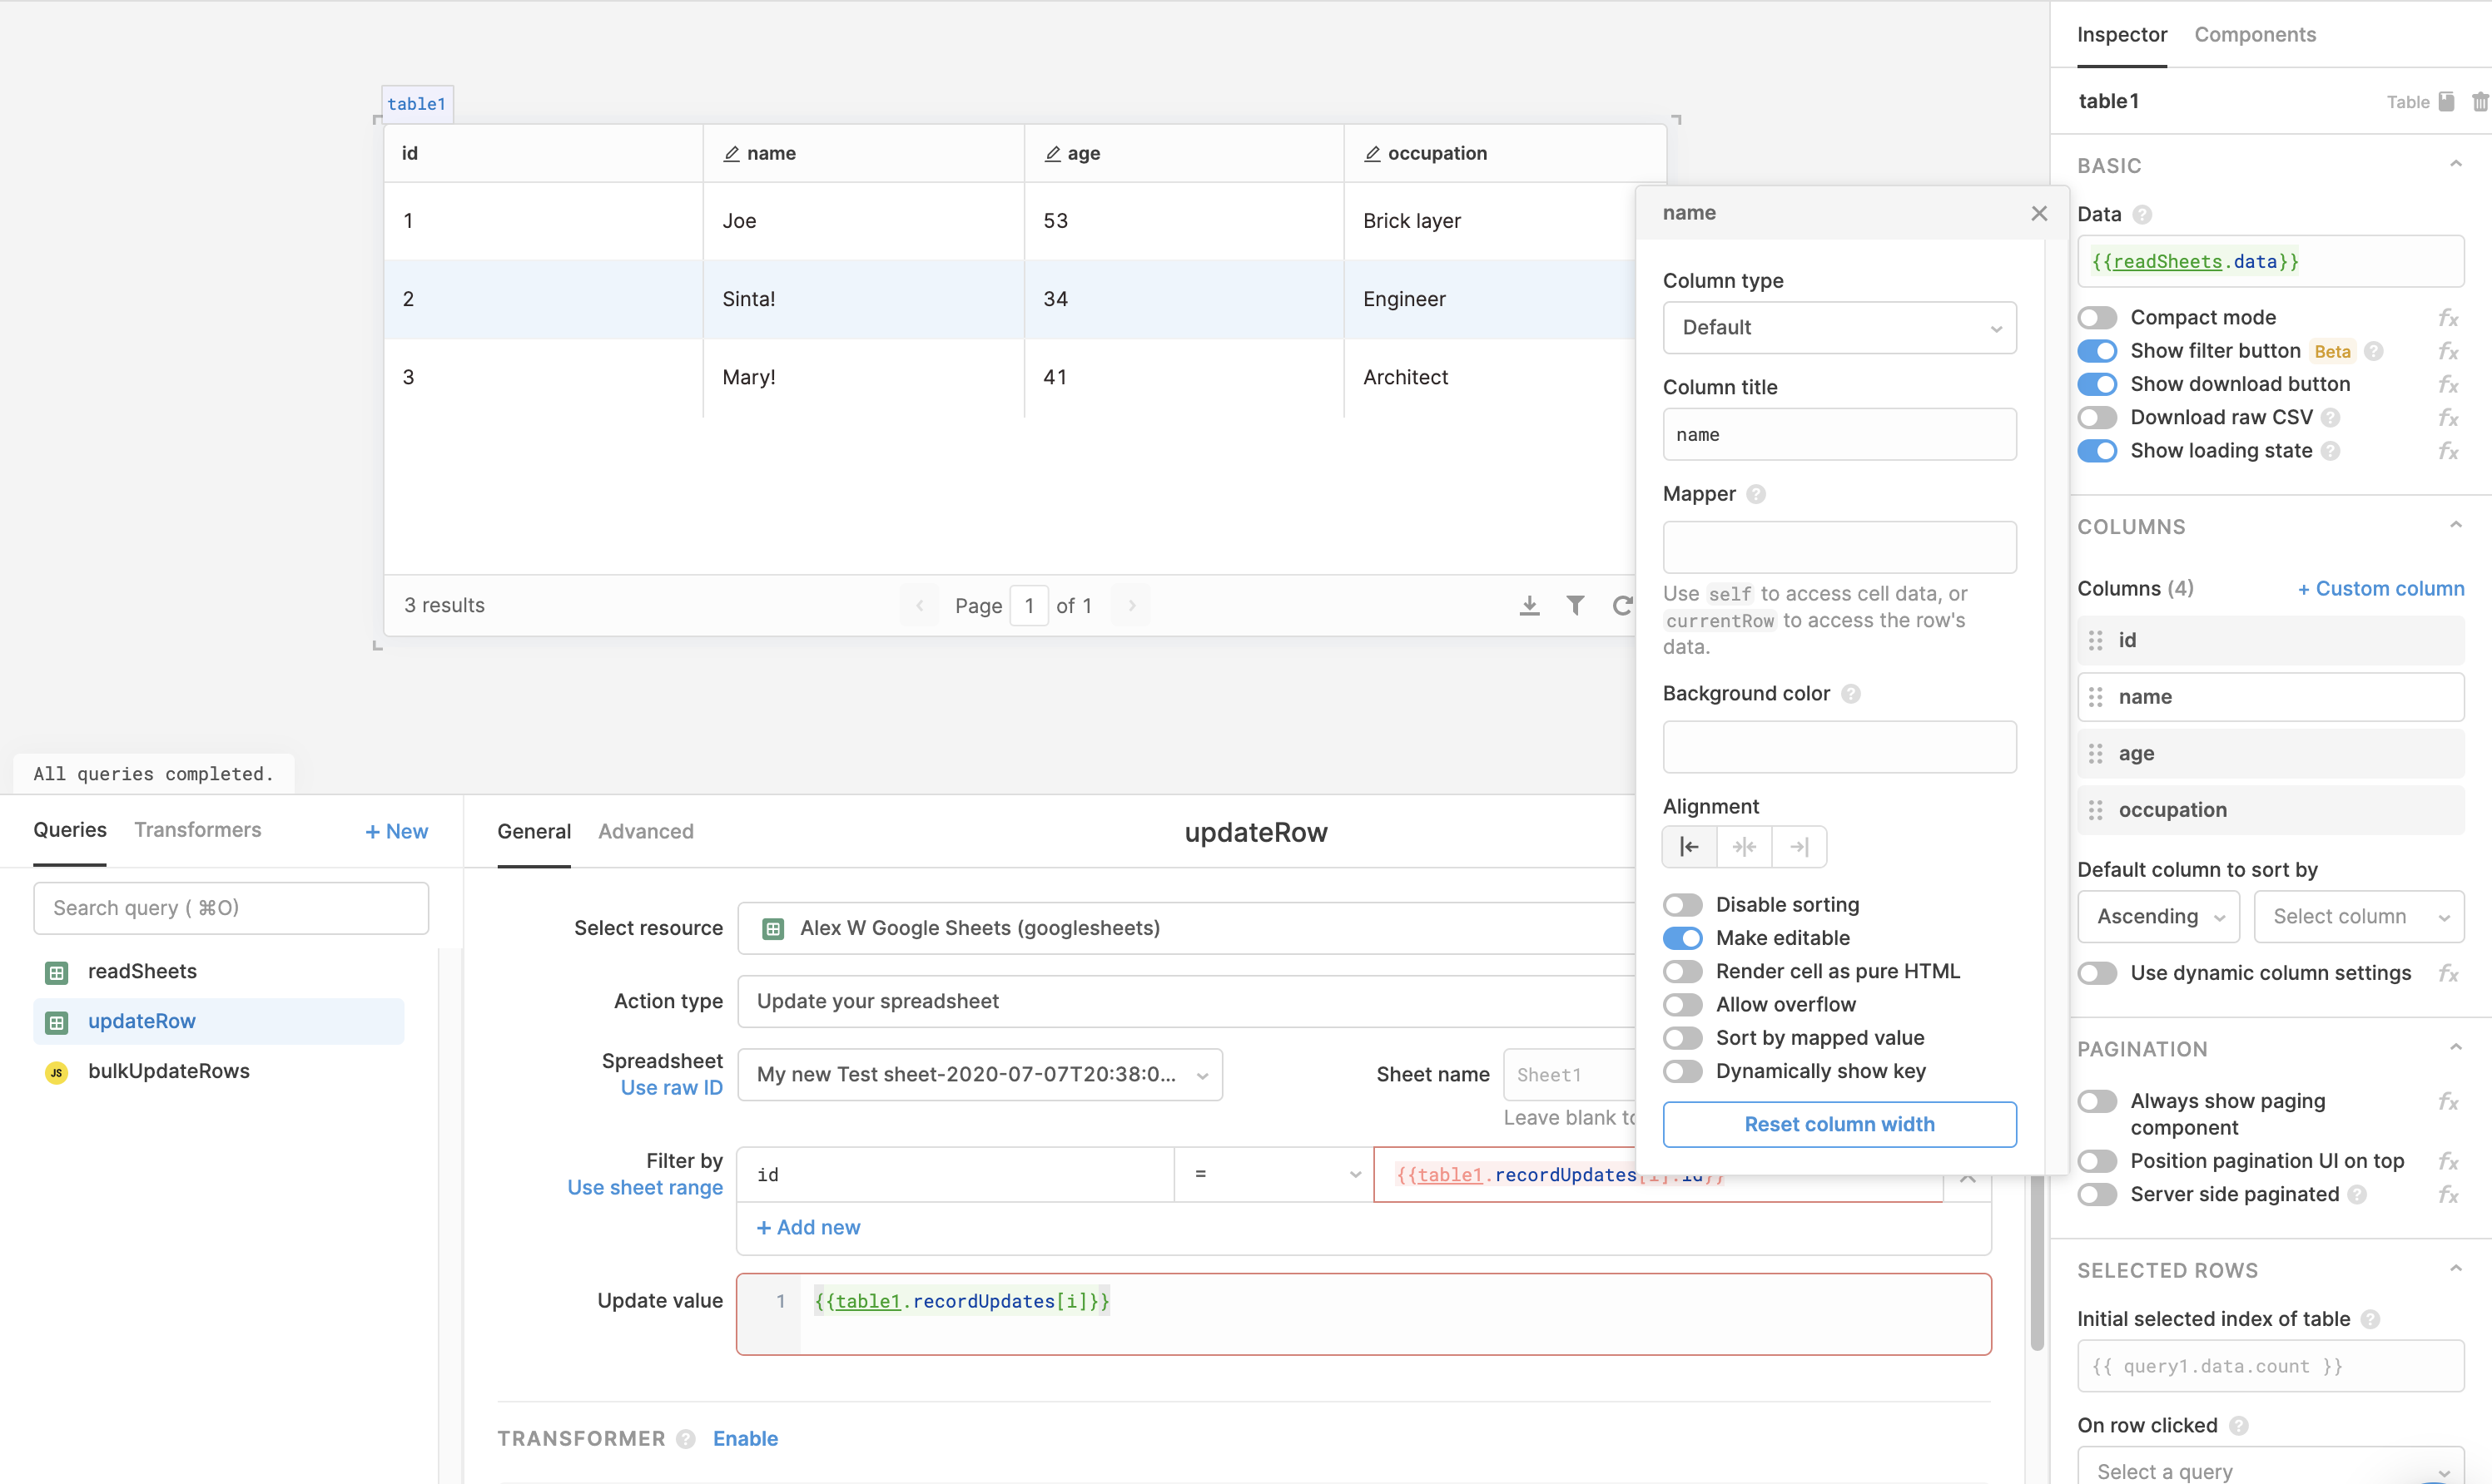Open the Select column dropdown
Viewport: 2492px width, 1484px height.
(x=2358, y=917)
